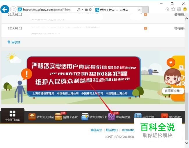The height and width of the screenshot is (148, 189).
Task: Open a new tab with blank tab button
Action: click(x=145, y=10)
